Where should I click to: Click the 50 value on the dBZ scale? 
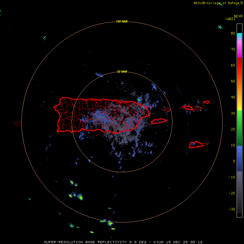[233, 81]
